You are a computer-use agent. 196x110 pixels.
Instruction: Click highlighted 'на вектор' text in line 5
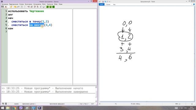click(37, 25)
